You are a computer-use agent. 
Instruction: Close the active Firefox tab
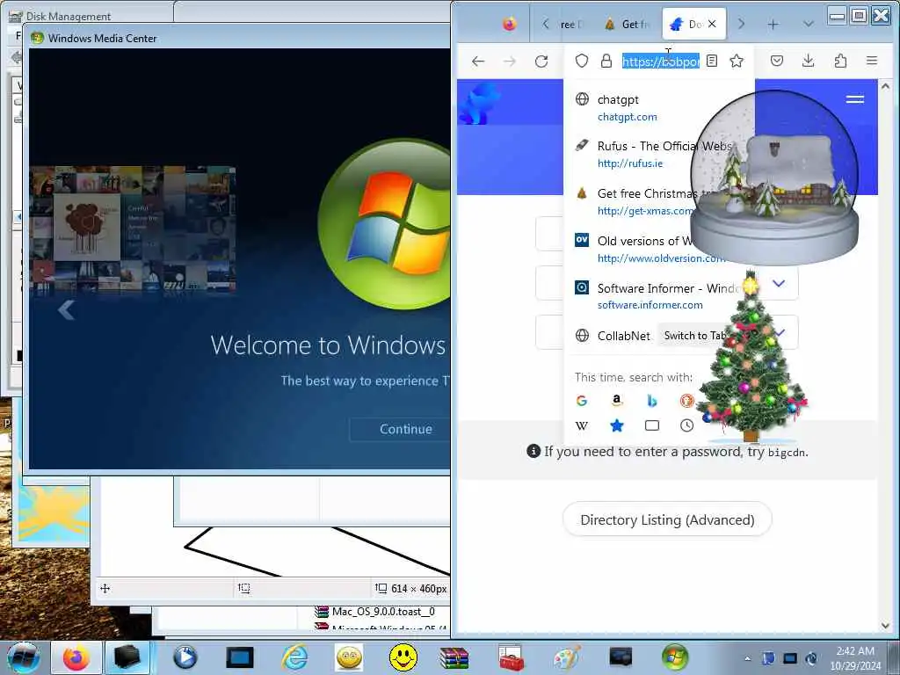click(712, 24)
